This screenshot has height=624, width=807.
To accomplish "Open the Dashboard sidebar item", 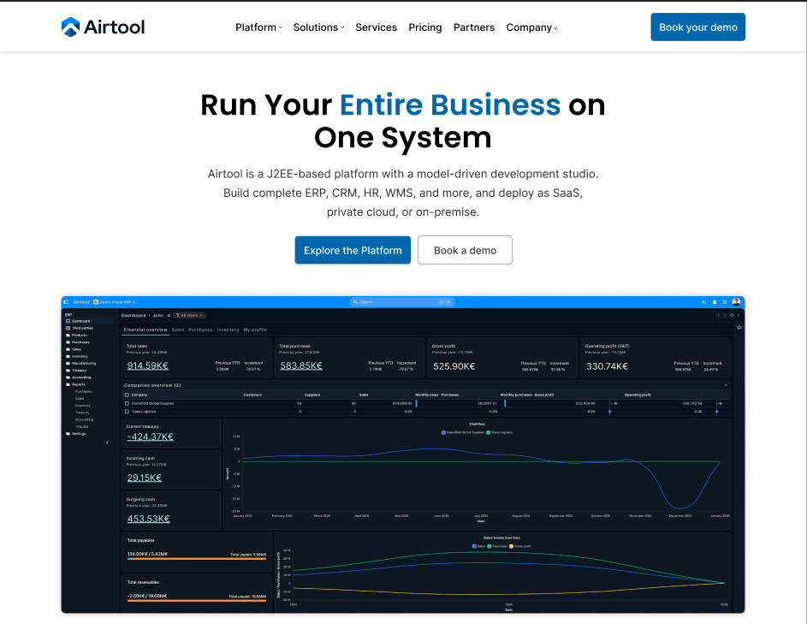I will pyautogui.click(x=88, y=321).
